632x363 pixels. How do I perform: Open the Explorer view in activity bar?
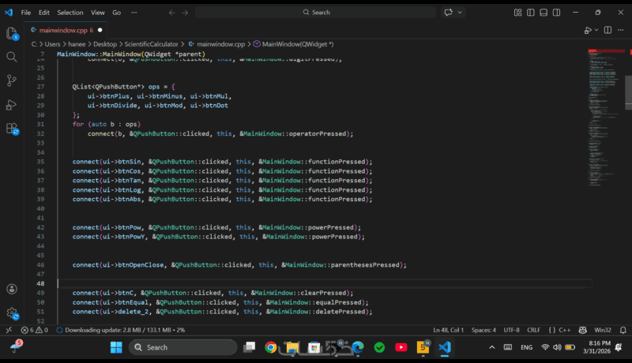coord(12,33)
